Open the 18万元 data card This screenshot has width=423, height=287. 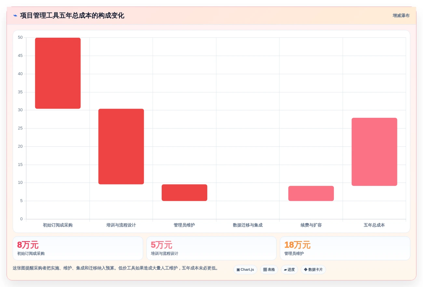coord(345,248)
